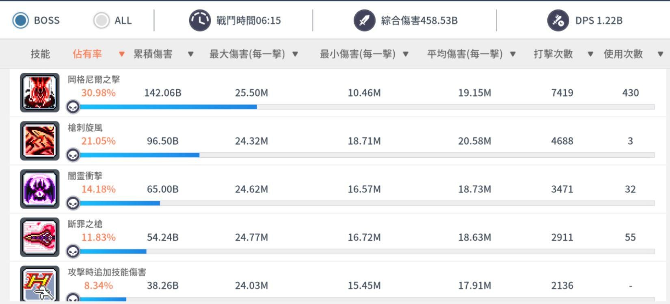This screenshot has height=304, width=670.
Task: Click the 岡格尼爾之擊 skill icon
Action: point(40,93)
